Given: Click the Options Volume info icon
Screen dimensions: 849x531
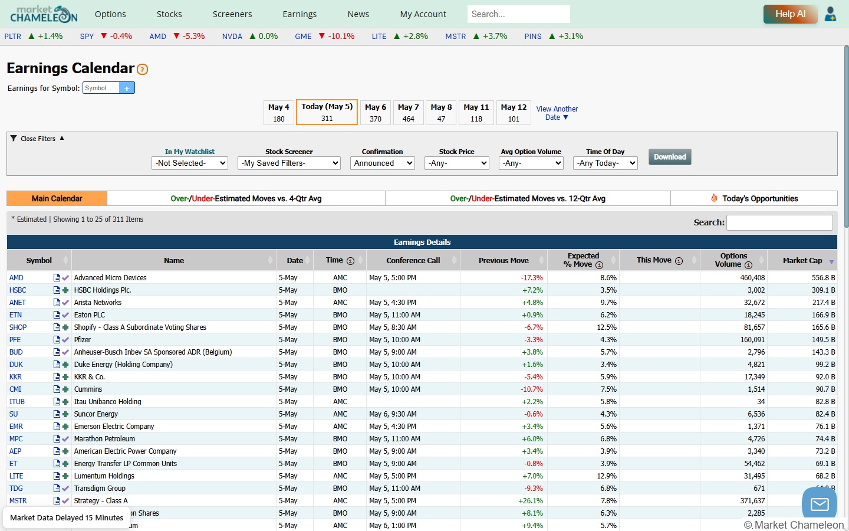Looking at the screenshot, I should click(x=748, y=265).
